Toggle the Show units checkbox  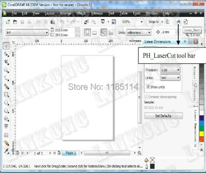tap(148, 87)
